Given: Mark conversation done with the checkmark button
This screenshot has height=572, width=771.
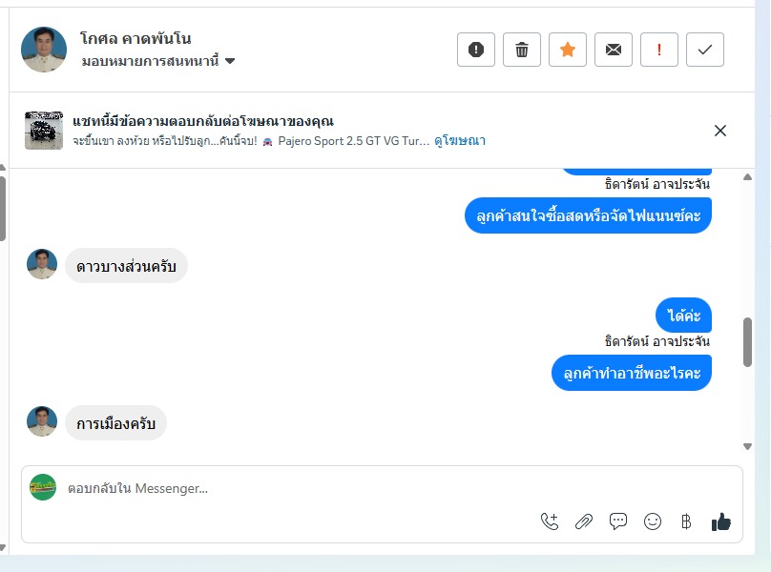Looking at the screenshot, I should (x=704, y=50).
